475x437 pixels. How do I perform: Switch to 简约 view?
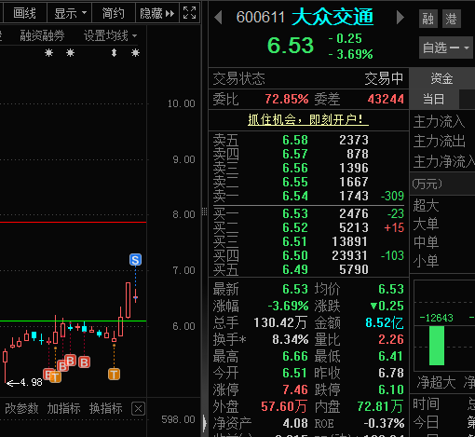click(x=114, y=13)
